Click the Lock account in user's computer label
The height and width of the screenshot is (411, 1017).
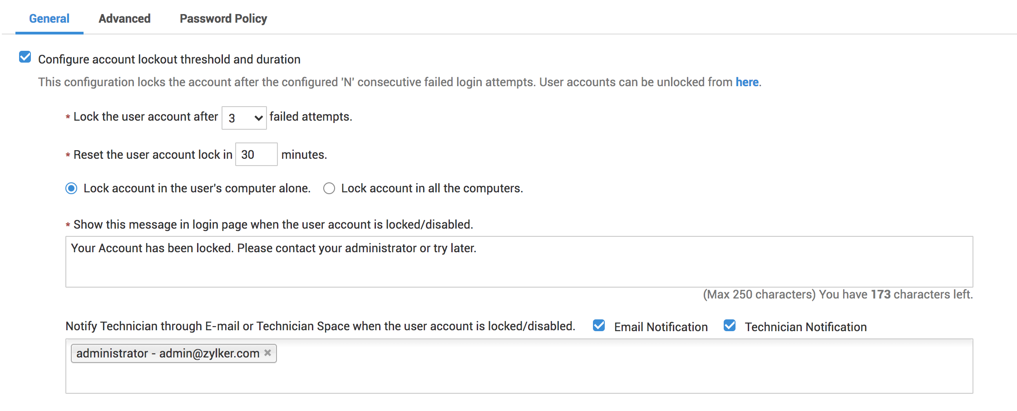point(197,188)
